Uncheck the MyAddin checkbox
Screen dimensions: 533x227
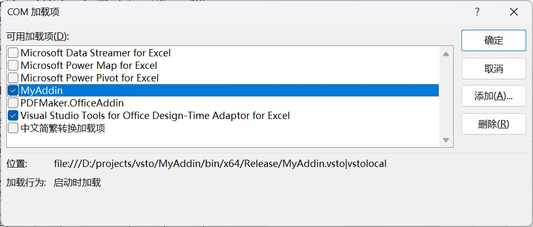[x=14, y=90]
